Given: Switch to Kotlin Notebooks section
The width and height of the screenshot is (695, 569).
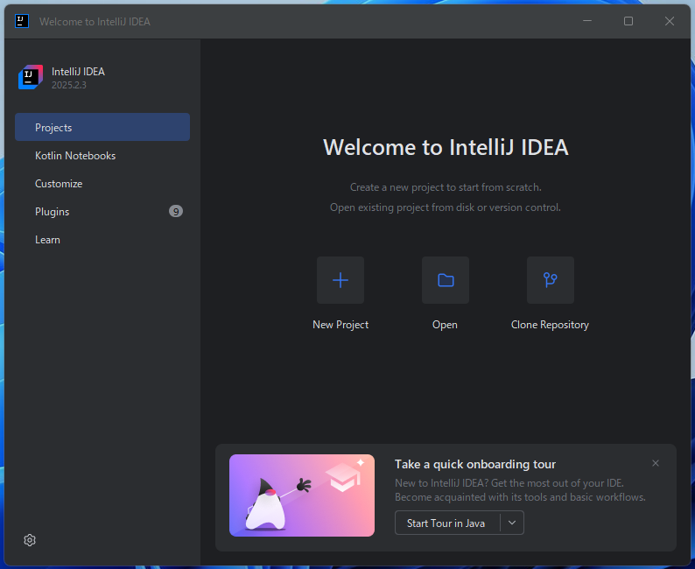Looking at the screenshot, I should point(75,156).
